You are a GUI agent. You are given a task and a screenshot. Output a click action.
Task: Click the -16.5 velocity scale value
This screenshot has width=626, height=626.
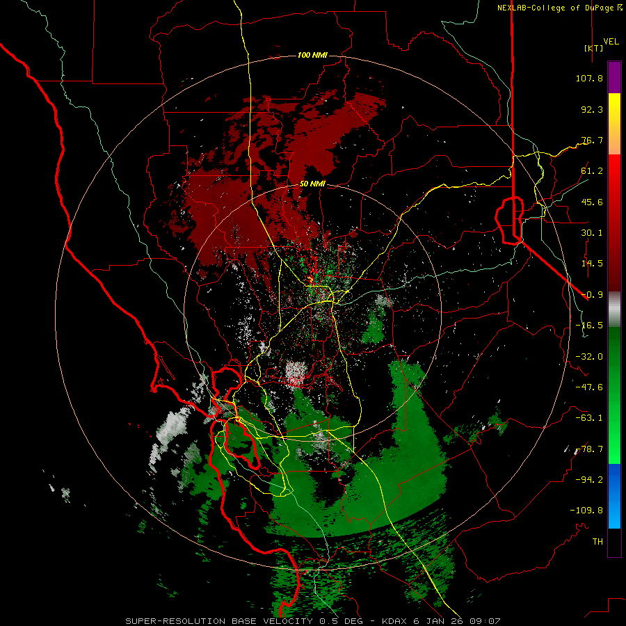click(589, 326)
